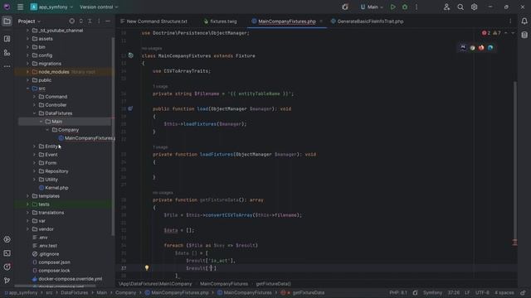Screen dimensions: 531x298
Task: Open the Notifications bell
Action: coord(524,22)
